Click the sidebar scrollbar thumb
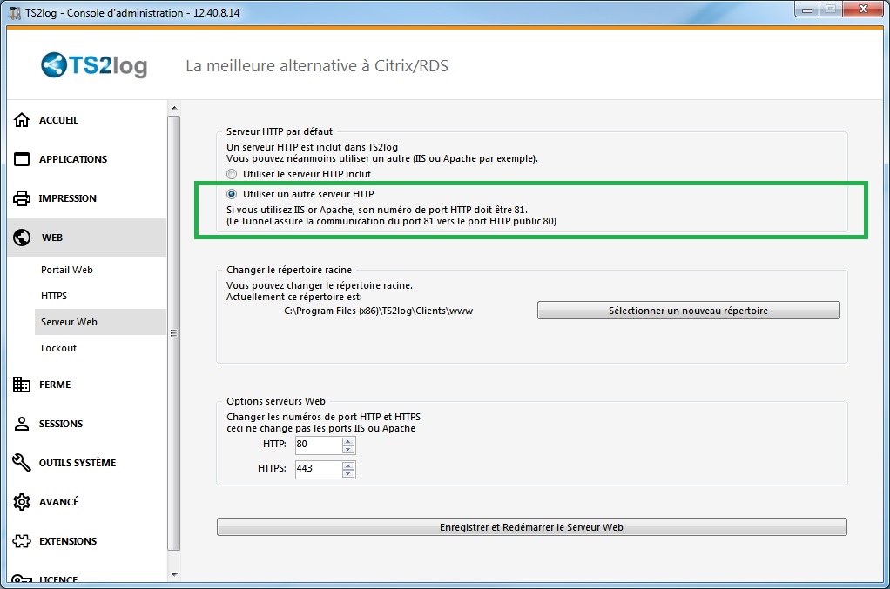The image size is (890, 589). [x=174, y=333]
